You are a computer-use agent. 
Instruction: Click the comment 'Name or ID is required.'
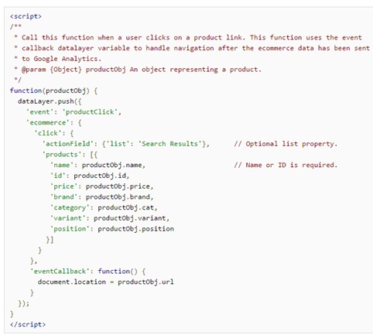click(x=286, y=165)
